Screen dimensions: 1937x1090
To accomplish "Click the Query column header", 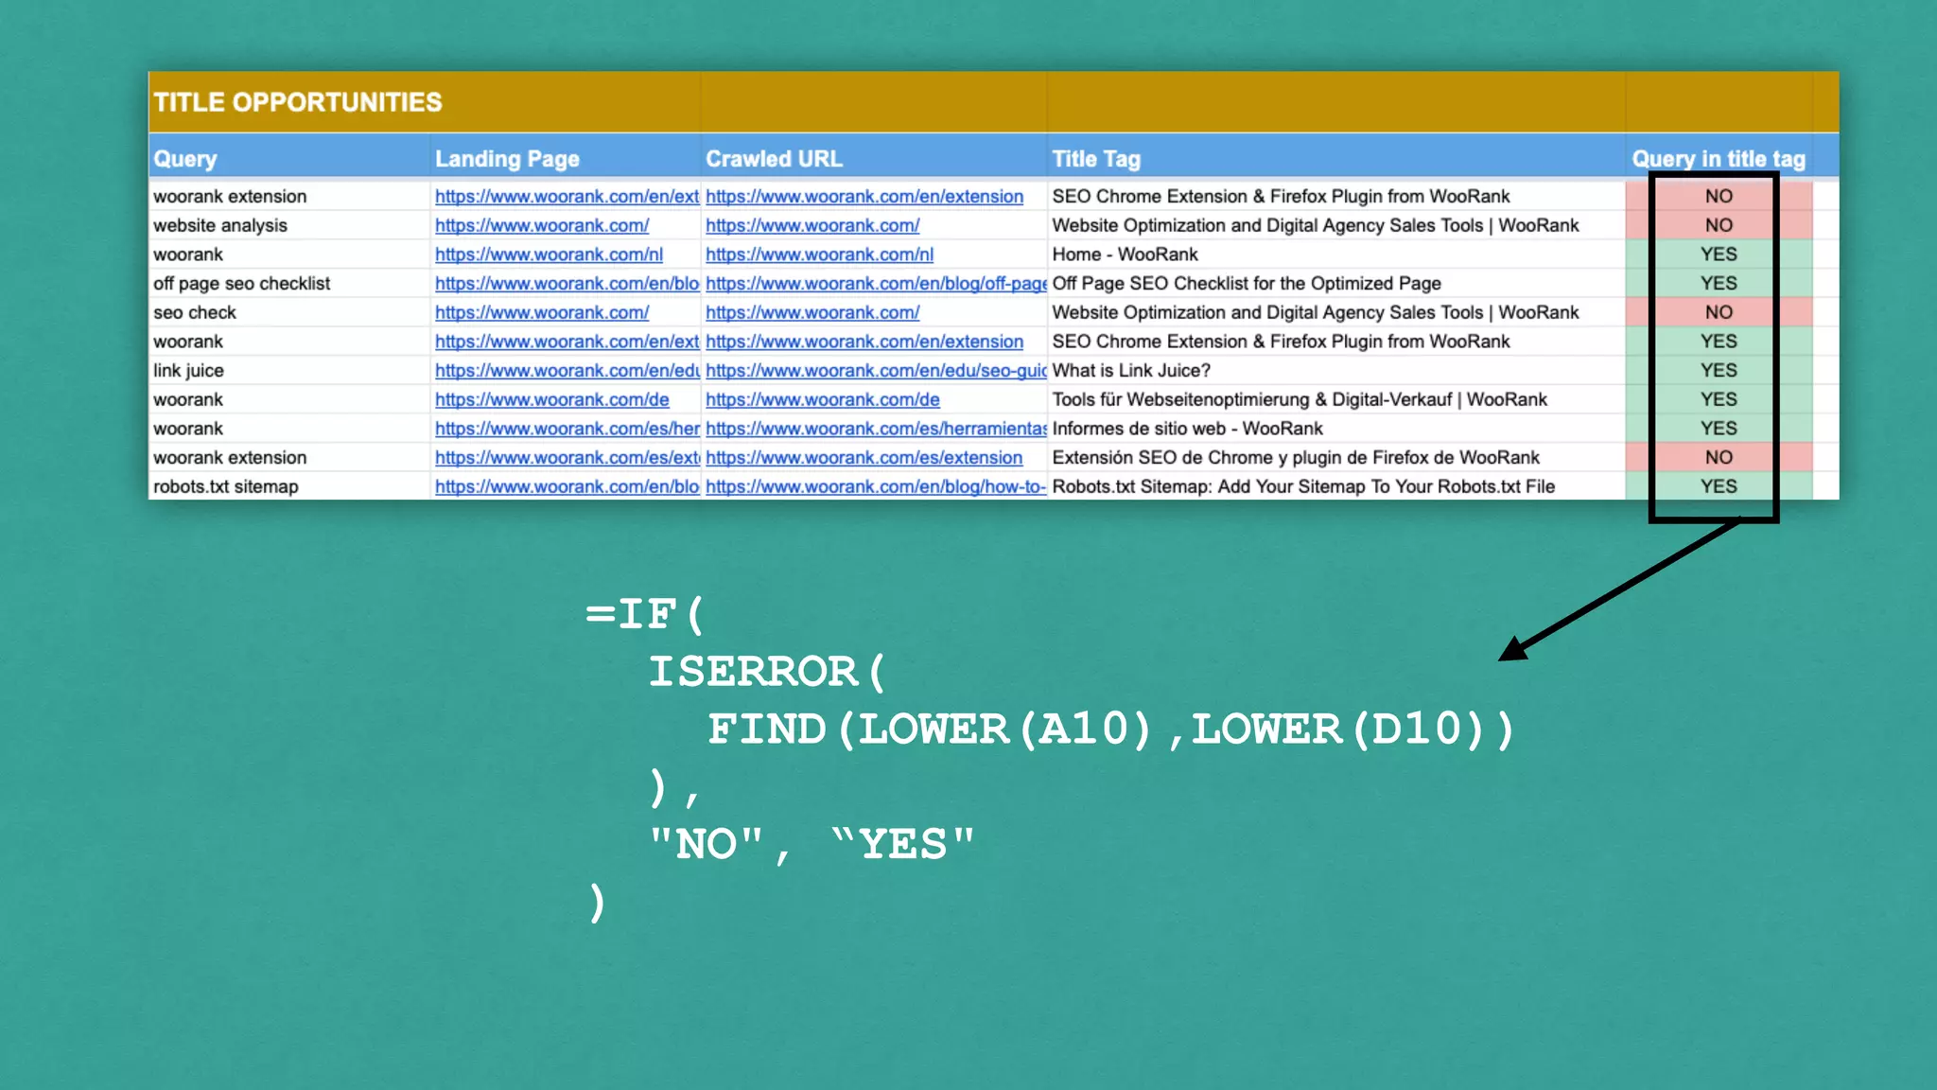I will point(289,158).
